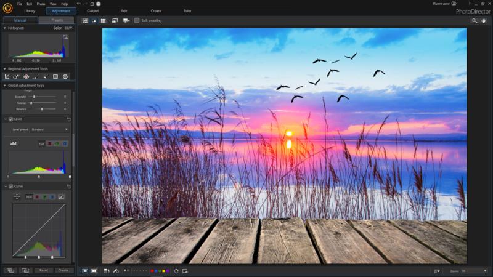
Task: Click the targeted adjustment icon in Curve
Action: (x=17, y=196)
